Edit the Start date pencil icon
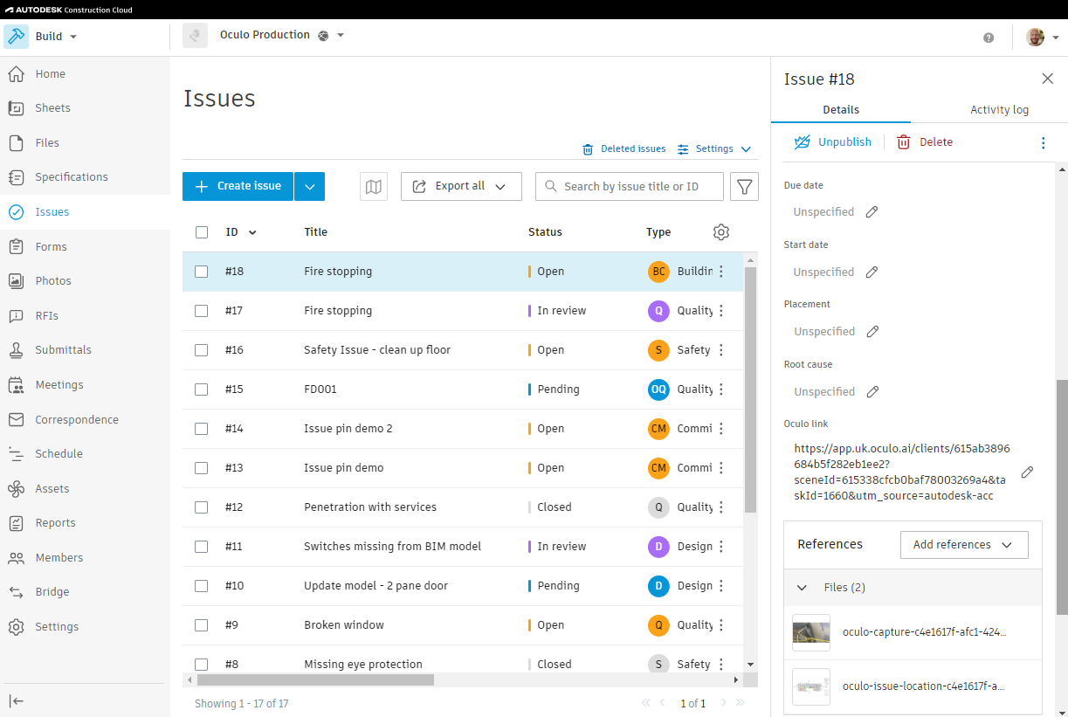This screenshot has width=1068, height=717. (x=872, y=272)
